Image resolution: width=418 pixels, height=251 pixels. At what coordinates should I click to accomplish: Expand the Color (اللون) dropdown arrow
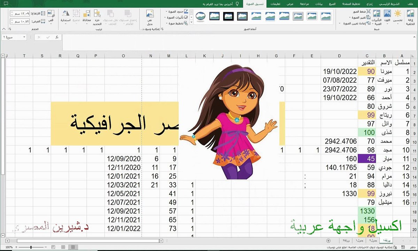(x=387, y=24)
